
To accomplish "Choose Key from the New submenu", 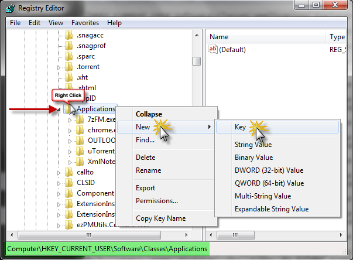I will point(240,127).
